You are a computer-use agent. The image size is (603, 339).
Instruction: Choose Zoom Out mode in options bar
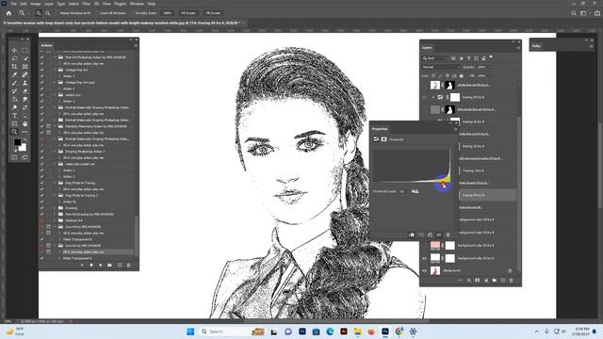pyautogui.click(x=48, y=13)
